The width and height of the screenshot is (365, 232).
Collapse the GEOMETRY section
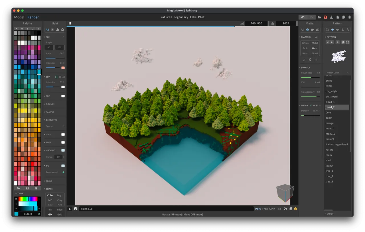[51, 120]
